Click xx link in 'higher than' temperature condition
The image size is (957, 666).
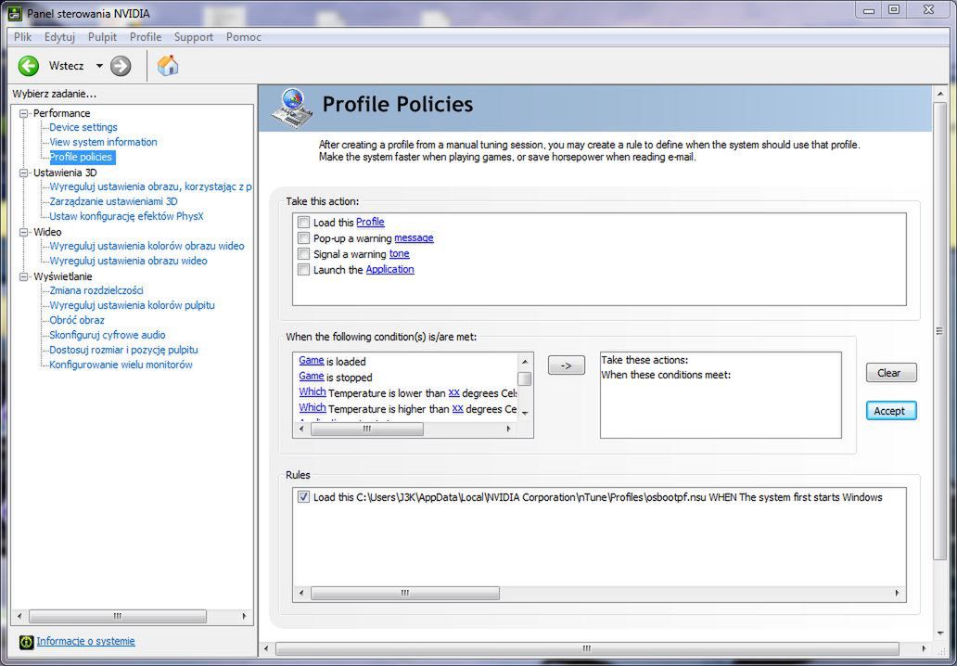(x=458, y=409)
